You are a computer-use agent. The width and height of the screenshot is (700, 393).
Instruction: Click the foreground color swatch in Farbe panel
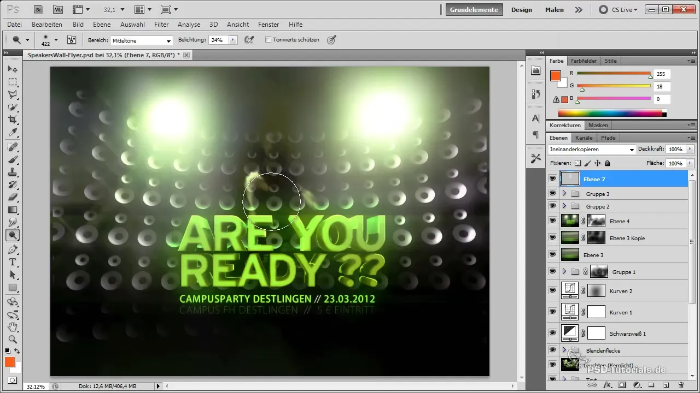tap(556, 76)
